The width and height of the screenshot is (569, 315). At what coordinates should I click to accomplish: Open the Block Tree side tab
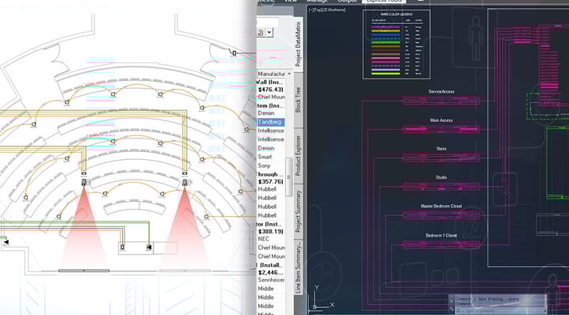tap(297, 99)
